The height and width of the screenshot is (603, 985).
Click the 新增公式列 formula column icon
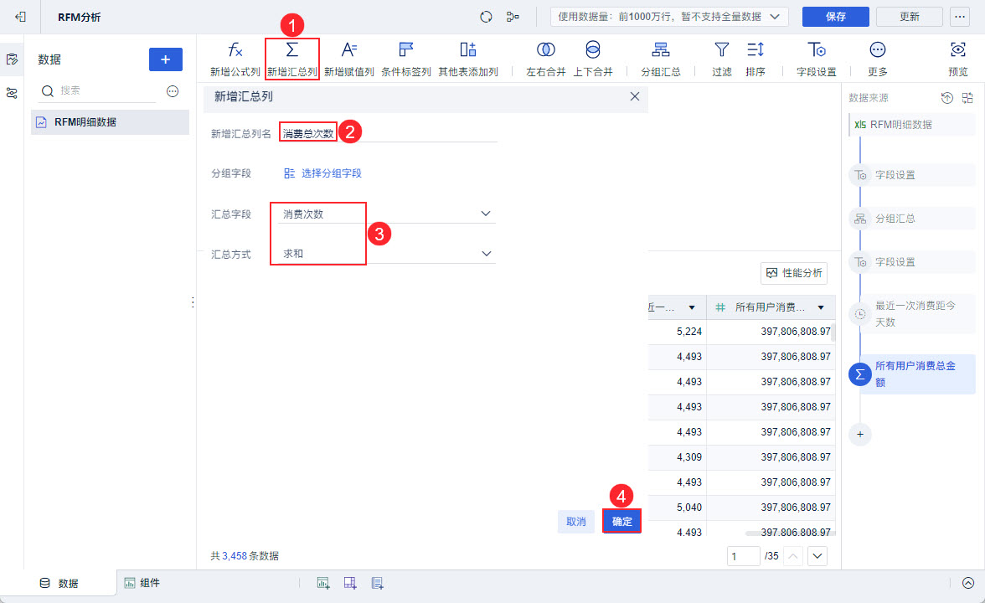point(235,50)
